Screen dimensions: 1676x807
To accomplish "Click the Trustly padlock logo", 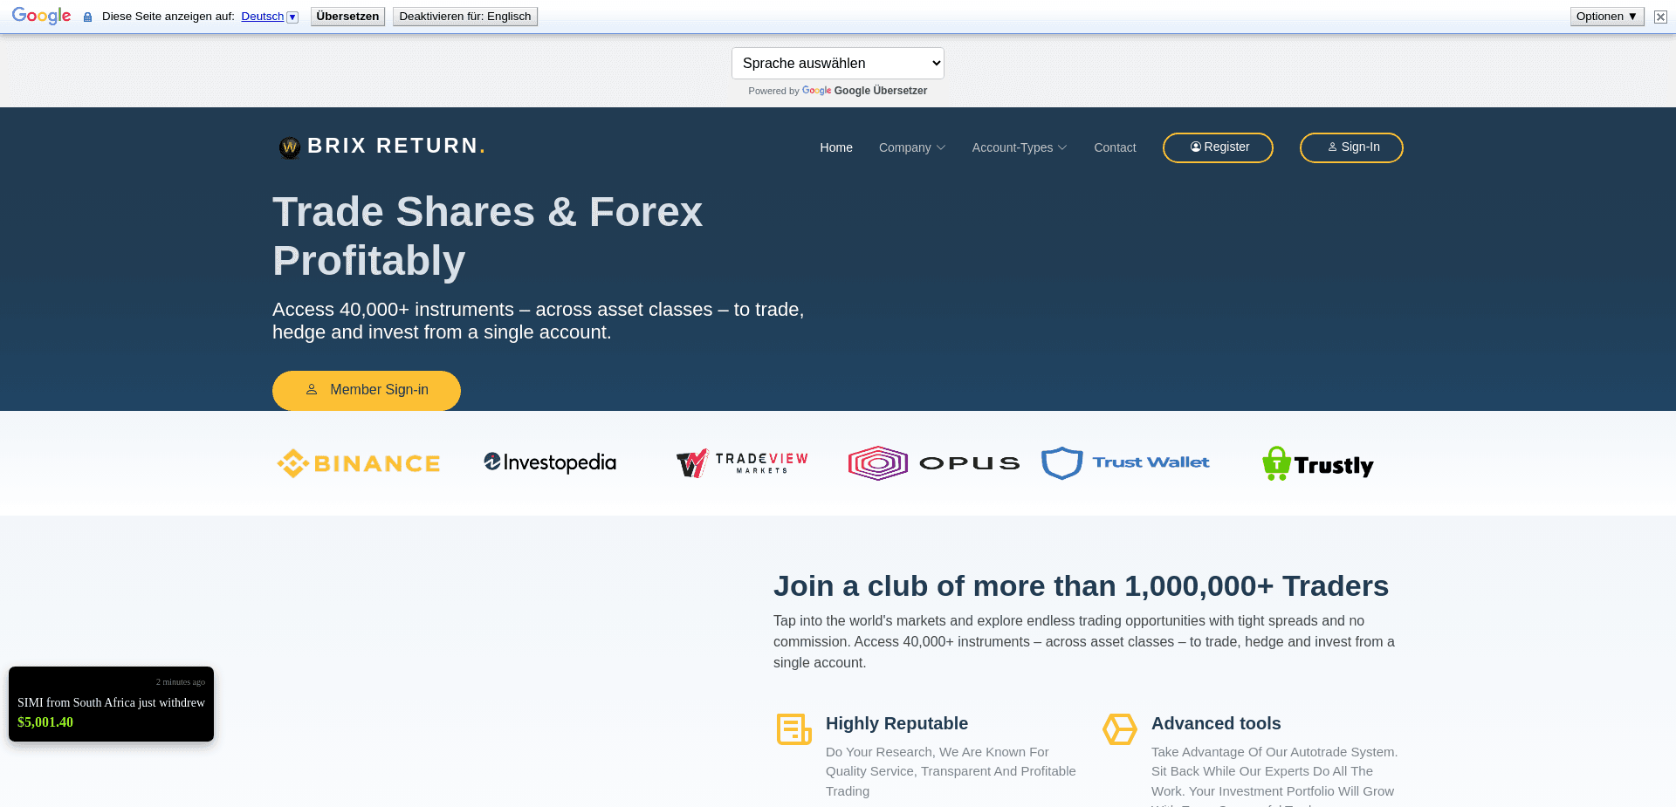I will tap(1276, 463).
